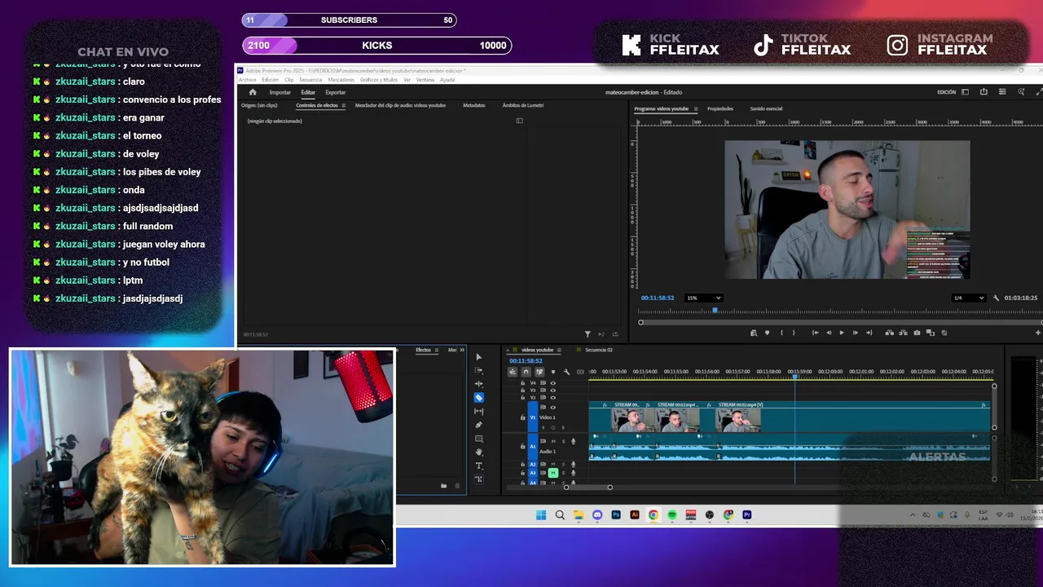Select the Hand tool
1043x587 pixels.
[479, 452]
